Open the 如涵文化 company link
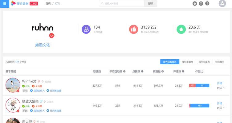Screen dimensions: 232x123 pos(43,45)
